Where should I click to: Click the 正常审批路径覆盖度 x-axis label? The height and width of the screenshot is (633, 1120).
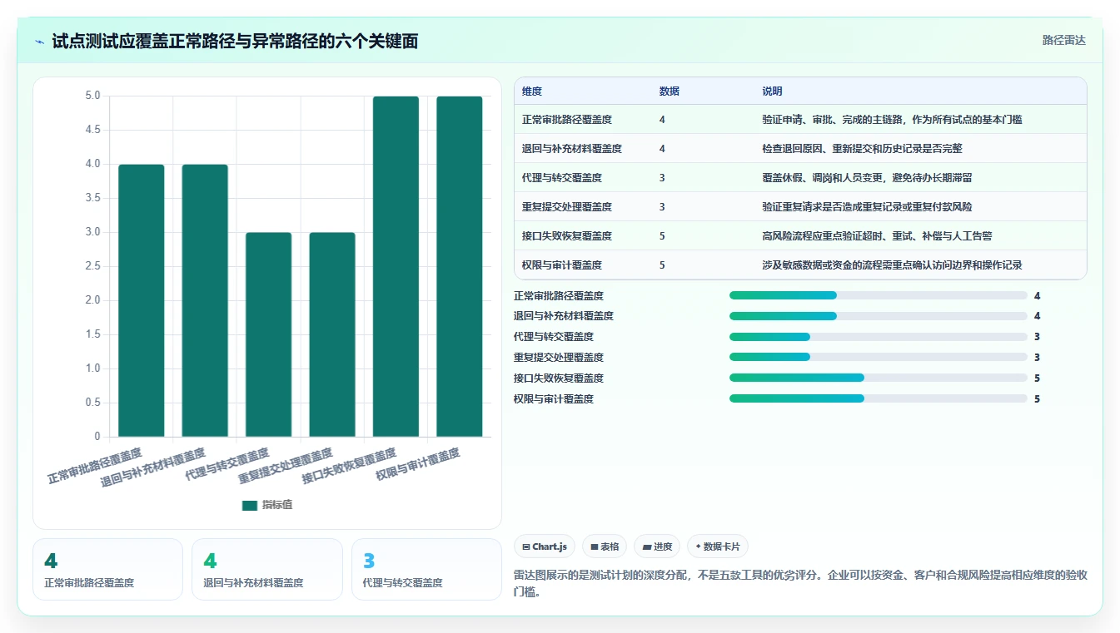(94, 467)
